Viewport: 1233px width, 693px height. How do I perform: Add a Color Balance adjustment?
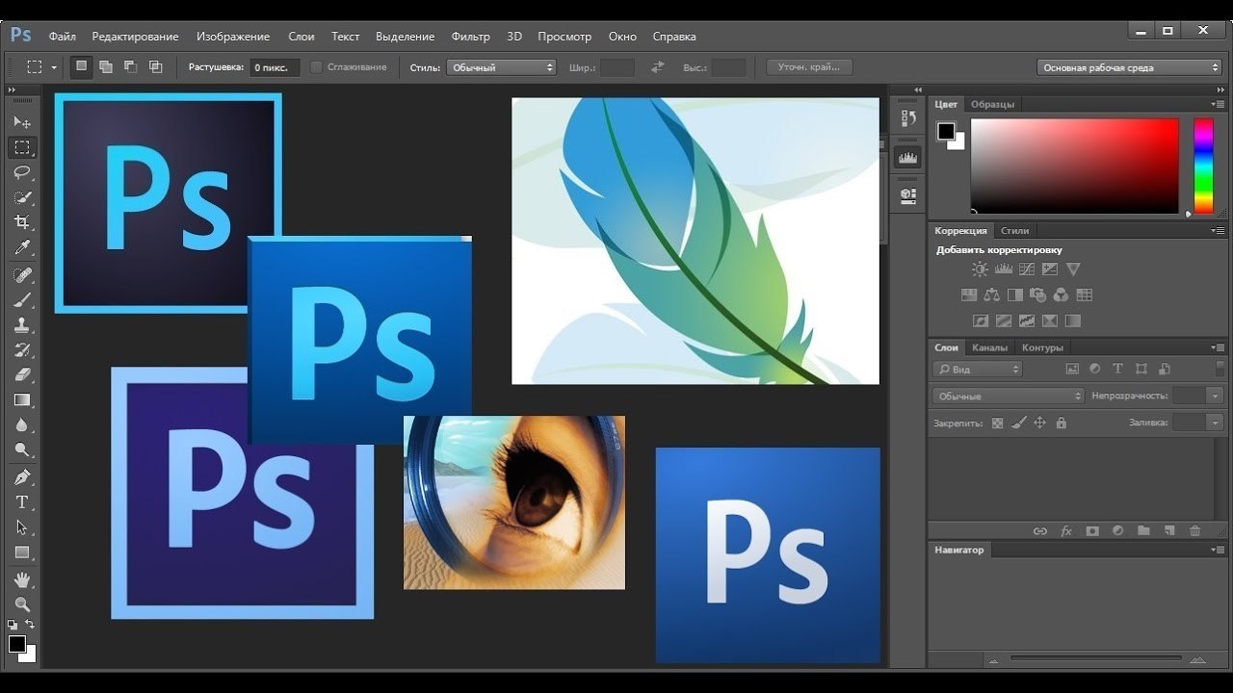[x=991, y=295]
